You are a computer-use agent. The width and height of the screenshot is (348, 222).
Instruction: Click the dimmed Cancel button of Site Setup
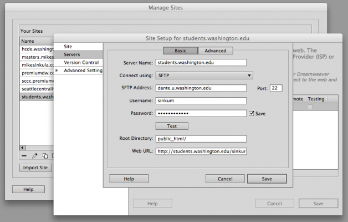[x=274, y=204]
